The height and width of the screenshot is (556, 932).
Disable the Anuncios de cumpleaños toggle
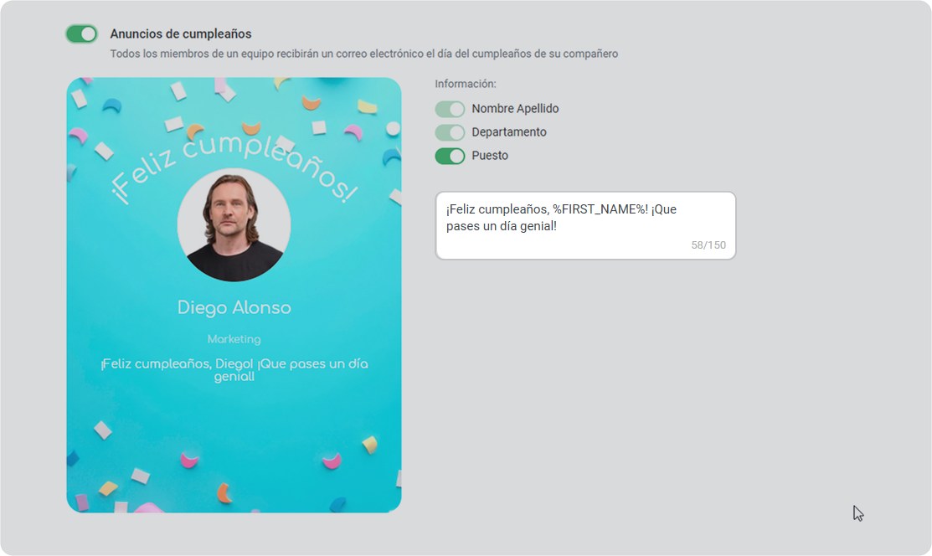click(81, 33)
